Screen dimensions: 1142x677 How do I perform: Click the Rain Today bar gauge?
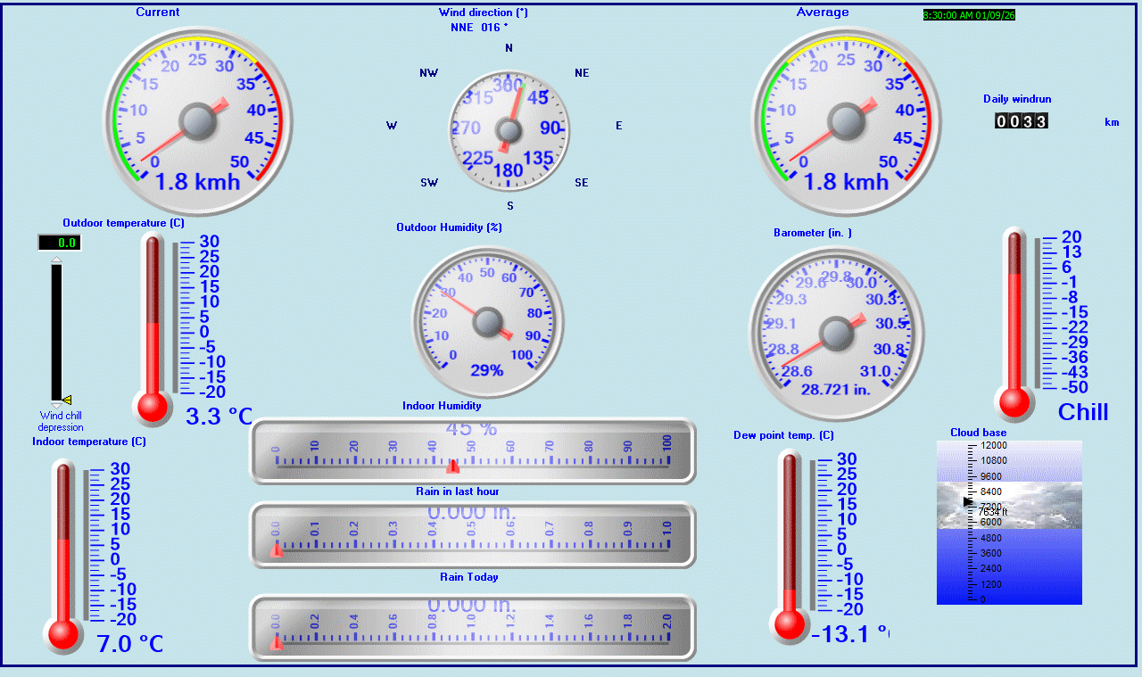(x=472, y=628)
